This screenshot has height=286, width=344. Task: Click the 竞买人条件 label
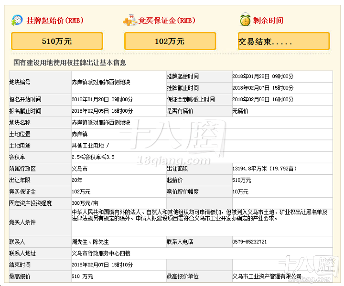coord(22,222)
